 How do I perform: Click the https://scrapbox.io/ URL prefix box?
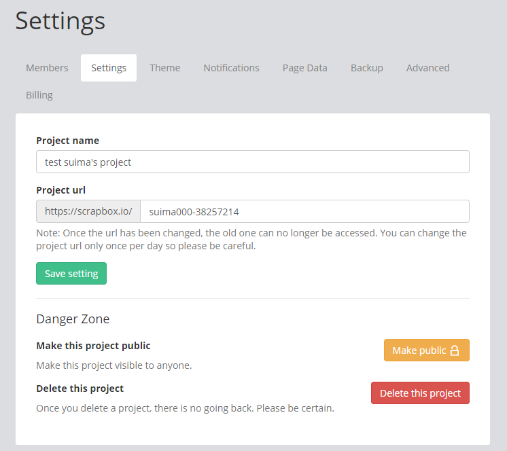click(x=88, y=211)
